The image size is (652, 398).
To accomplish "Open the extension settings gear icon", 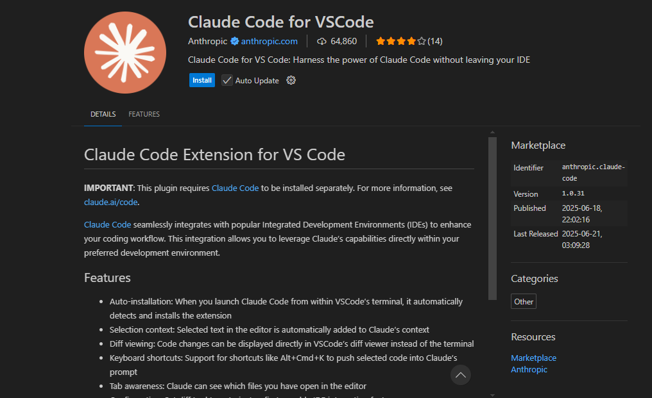I will (x=291, y=80).
